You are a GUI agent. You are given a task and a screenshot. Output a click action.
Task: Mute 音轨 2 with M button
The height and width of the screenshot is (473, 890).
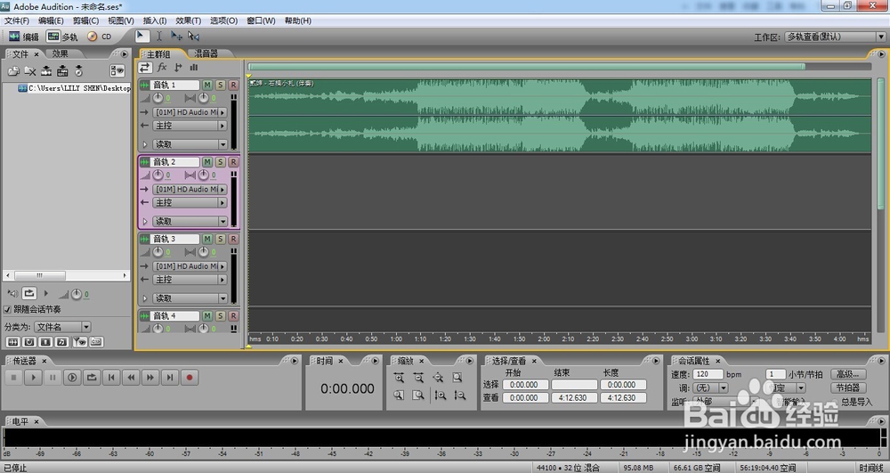click(x=207, y=162)
